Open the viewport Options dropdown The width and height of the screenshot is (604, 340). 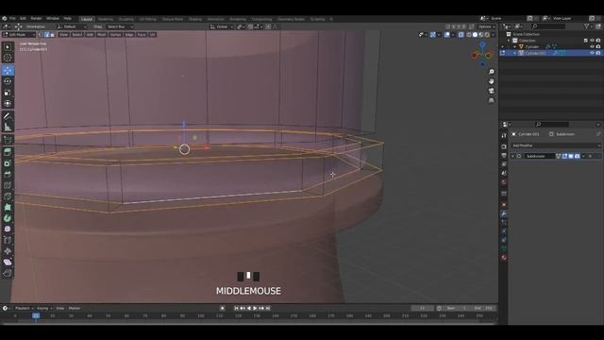point(486,26)
